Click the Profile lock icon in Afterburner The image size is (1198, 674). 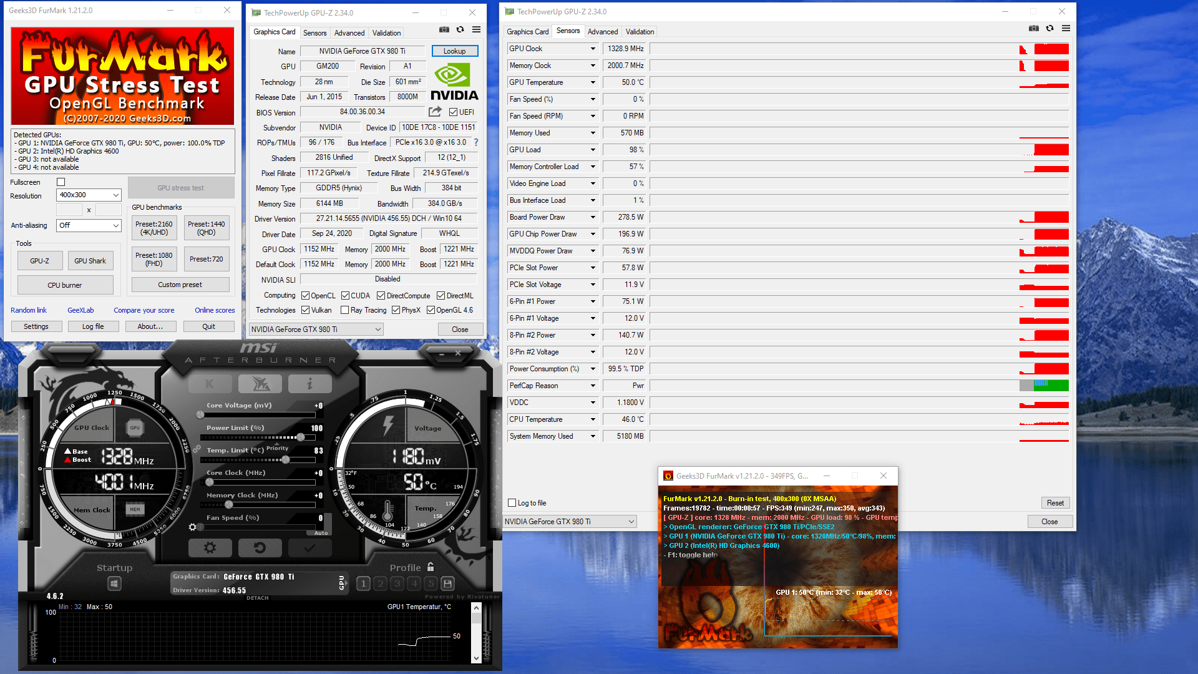point(431,567)
